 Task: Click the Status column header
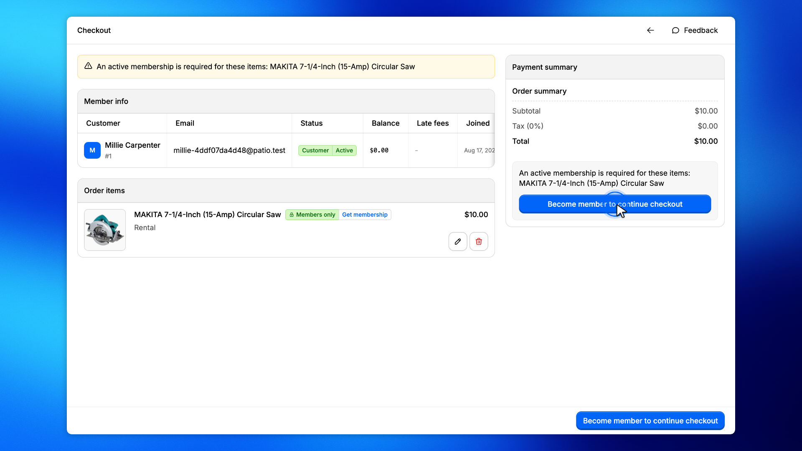coord(312,123)
